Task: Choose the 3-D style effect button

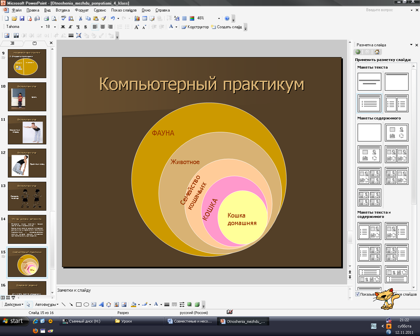Action: pos(197,304)
